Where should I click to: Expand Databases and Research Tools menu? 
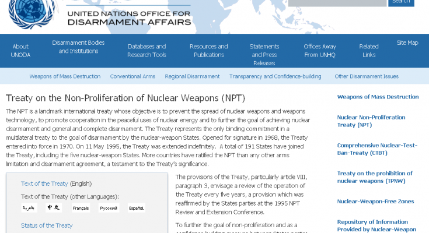tap(147, 51)
